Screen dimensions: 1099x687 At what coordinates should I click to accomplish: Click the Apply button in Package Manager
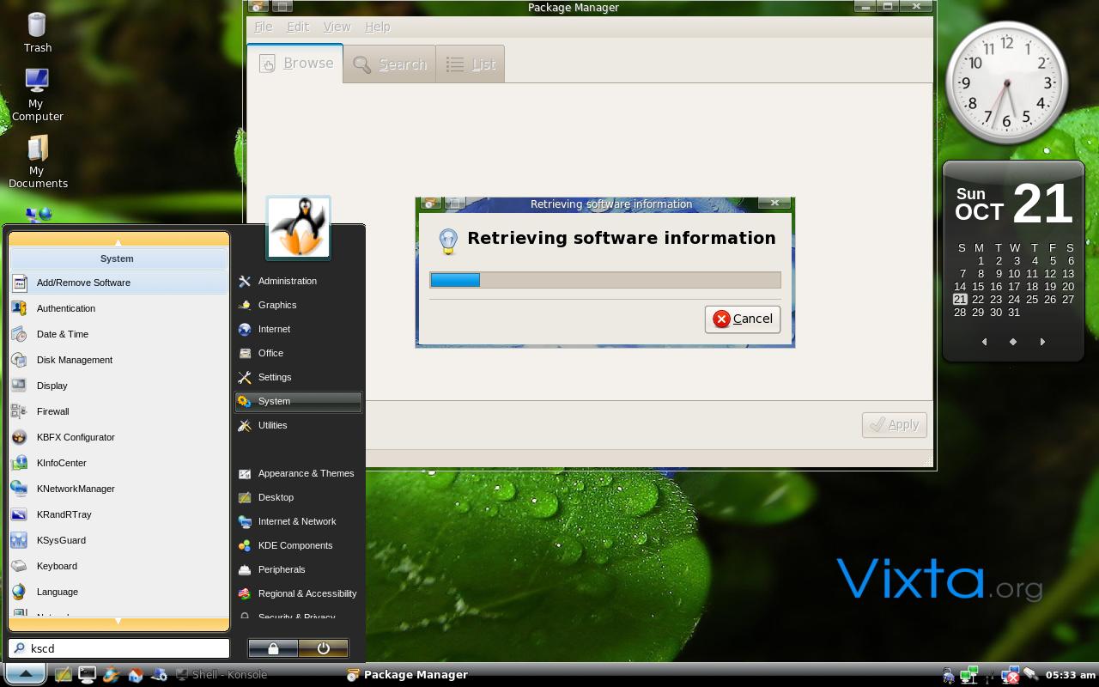tap(895, 424)
